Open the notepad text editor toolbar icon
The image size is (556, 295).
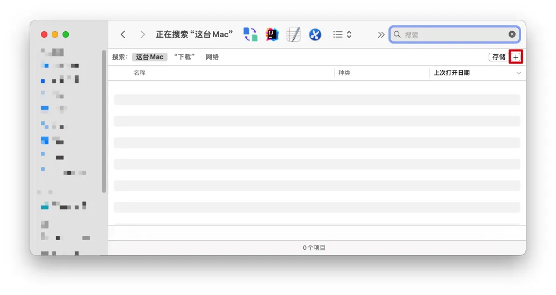click(x=294, y=34)
